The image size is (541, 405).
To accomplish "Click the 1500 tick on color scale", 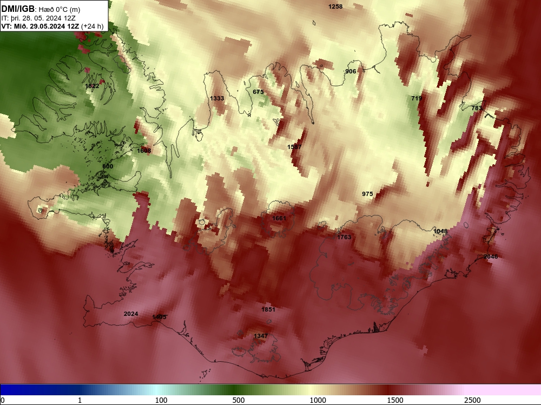I will point(395,400).
